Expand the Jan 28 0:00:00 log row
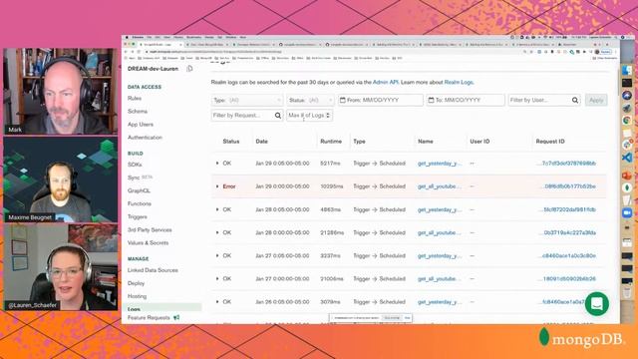This screenshot has width=638, height=359. click(217, 232)
